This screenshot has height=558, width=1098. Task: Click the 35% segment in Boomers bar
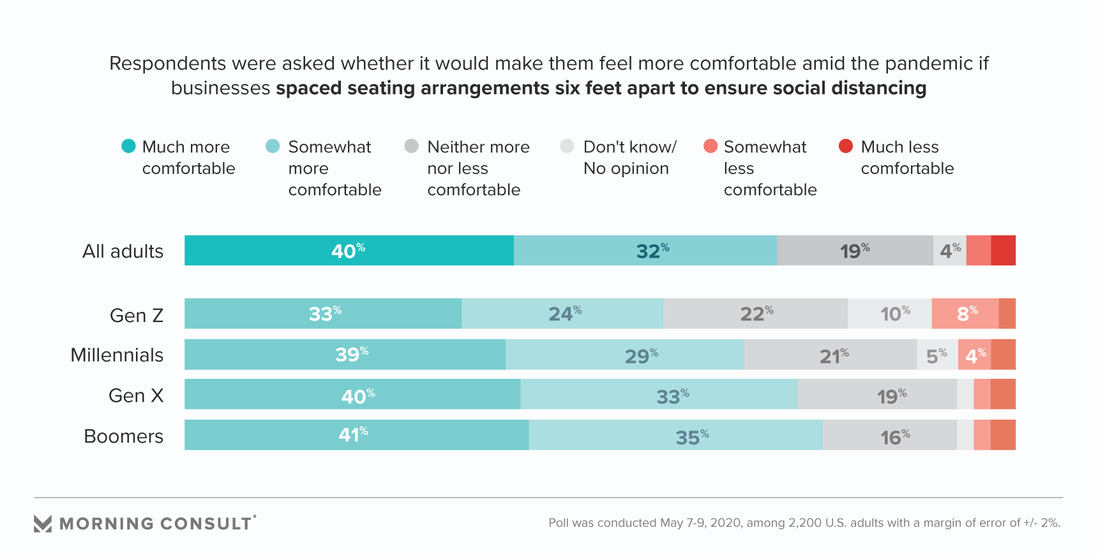coord(675,435)
